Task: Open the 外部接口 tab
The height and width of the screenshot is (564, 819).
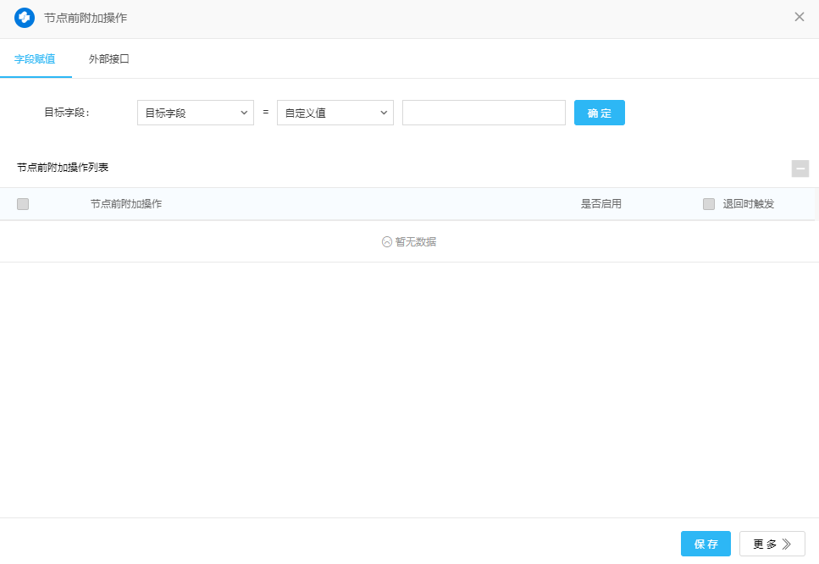Action: [108, 59]
